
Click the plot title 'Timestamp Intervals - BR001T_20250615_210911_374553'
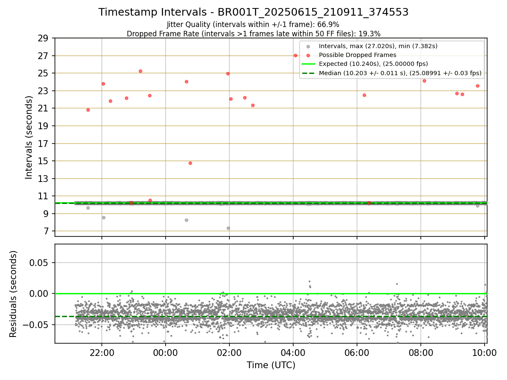(x=253, y=12)
